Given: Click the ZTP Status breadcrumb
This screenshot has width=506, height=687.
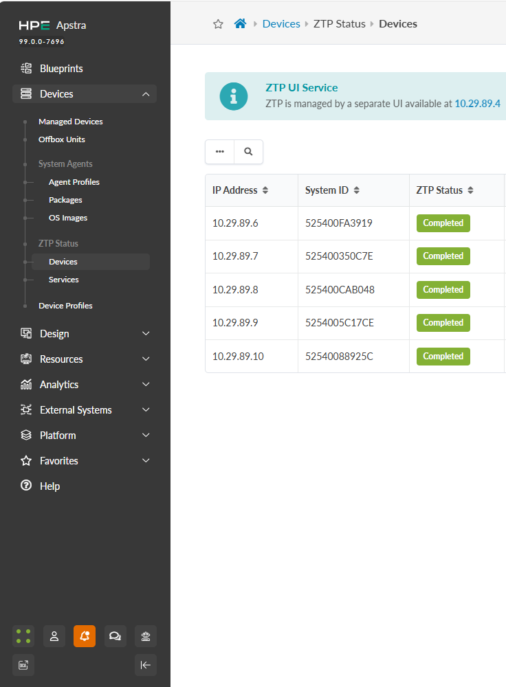Looking at the screenshot, I should pyautogui.click(x=339, y=23).
